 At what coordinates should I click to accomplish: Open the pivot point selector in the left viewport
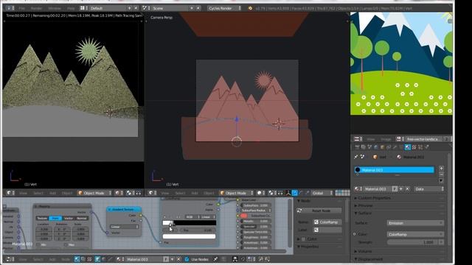(131, 193)
